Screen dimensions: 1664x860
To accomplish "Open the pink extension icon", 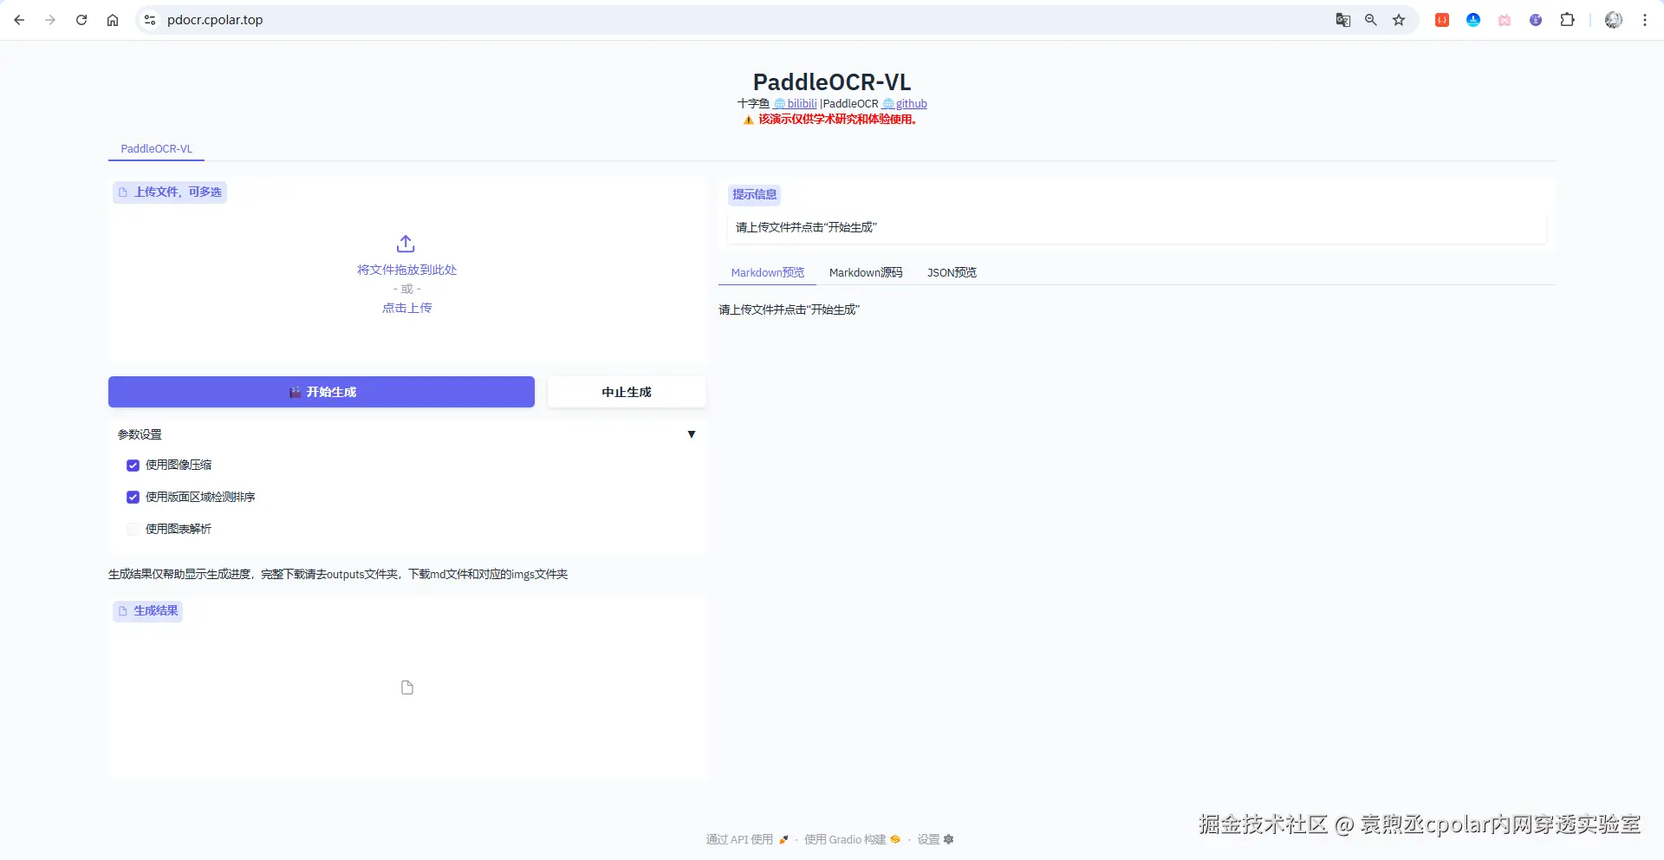I will (x=1505, y=20).
